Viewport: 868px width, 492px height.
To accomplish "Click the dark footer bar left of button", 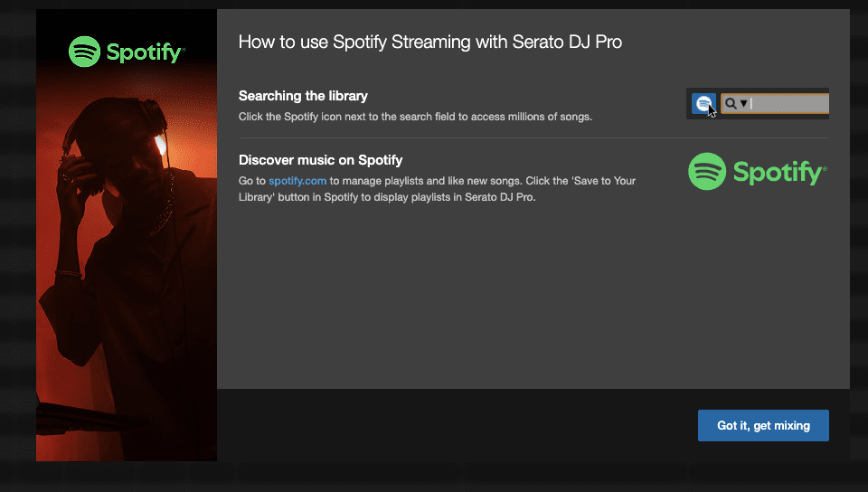I will click(x=452, y=425).
